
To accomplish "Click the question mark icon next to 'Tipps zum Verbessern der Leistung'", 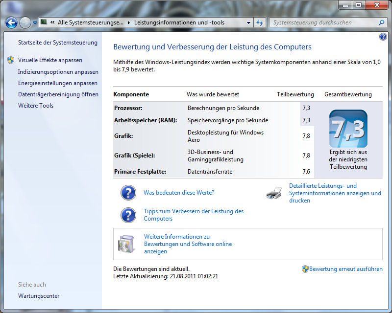I will tap(128, 215).
